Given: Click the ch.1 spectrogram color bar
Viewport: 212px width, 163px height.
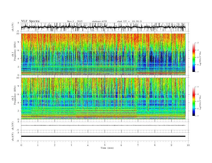Looking at the screenshot, I should click(194, 58).
